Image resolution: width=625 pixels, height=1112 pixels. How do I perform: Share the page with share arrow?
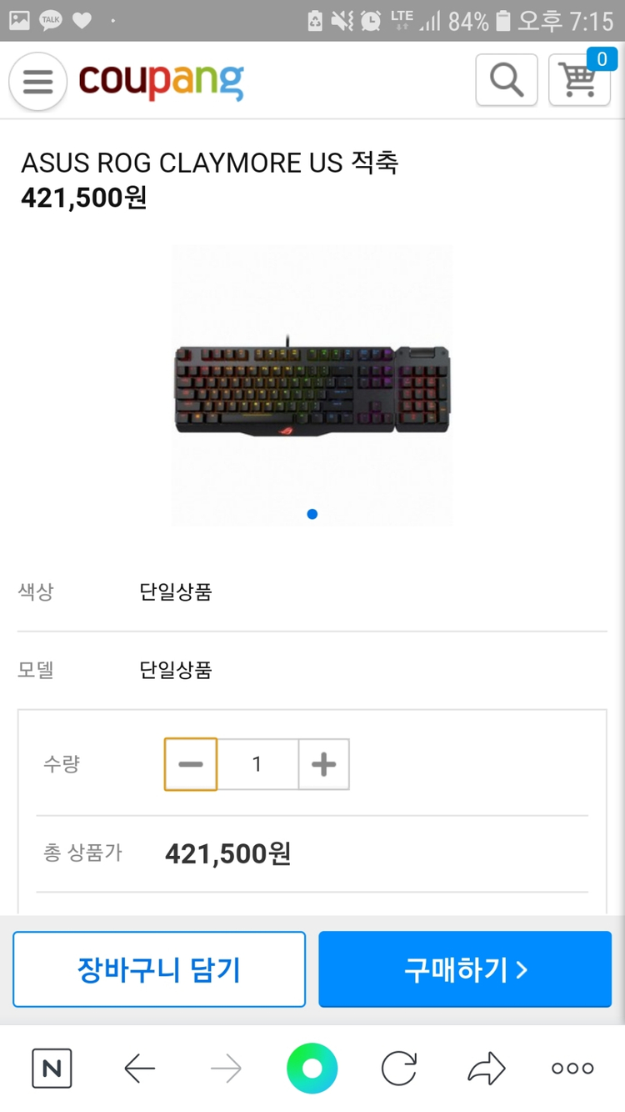(x=487, y=1069)
